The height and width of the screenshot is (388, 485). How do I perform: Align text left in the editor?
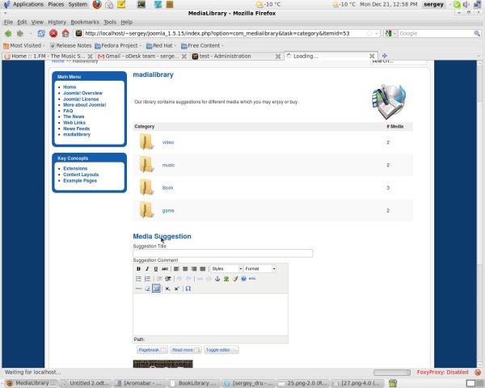coord(176,269)
